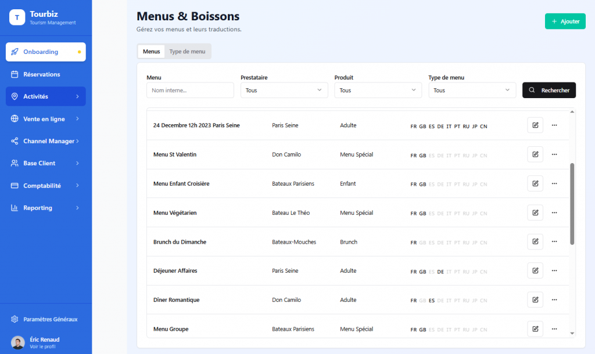Focus the Menu name search field
The height and width of the screenshot is (354, 595).
tap(190, 91)
